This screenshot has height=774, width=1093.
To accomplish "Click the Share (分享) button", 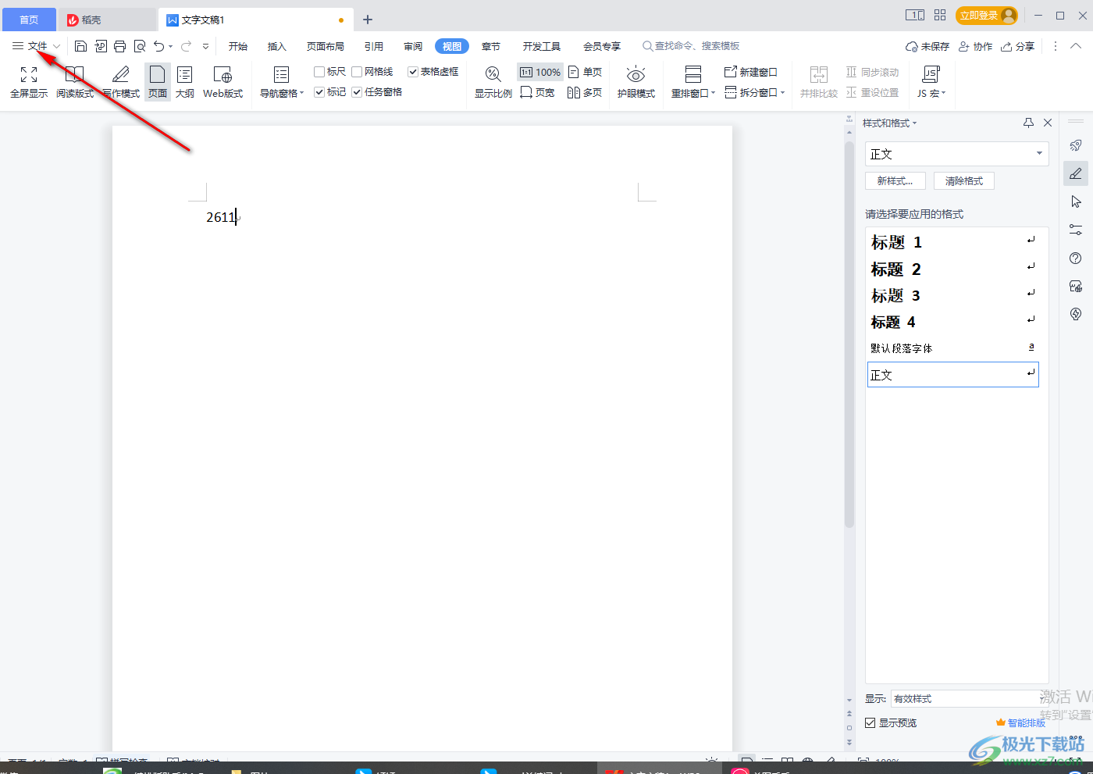I will pos(1018,46).
